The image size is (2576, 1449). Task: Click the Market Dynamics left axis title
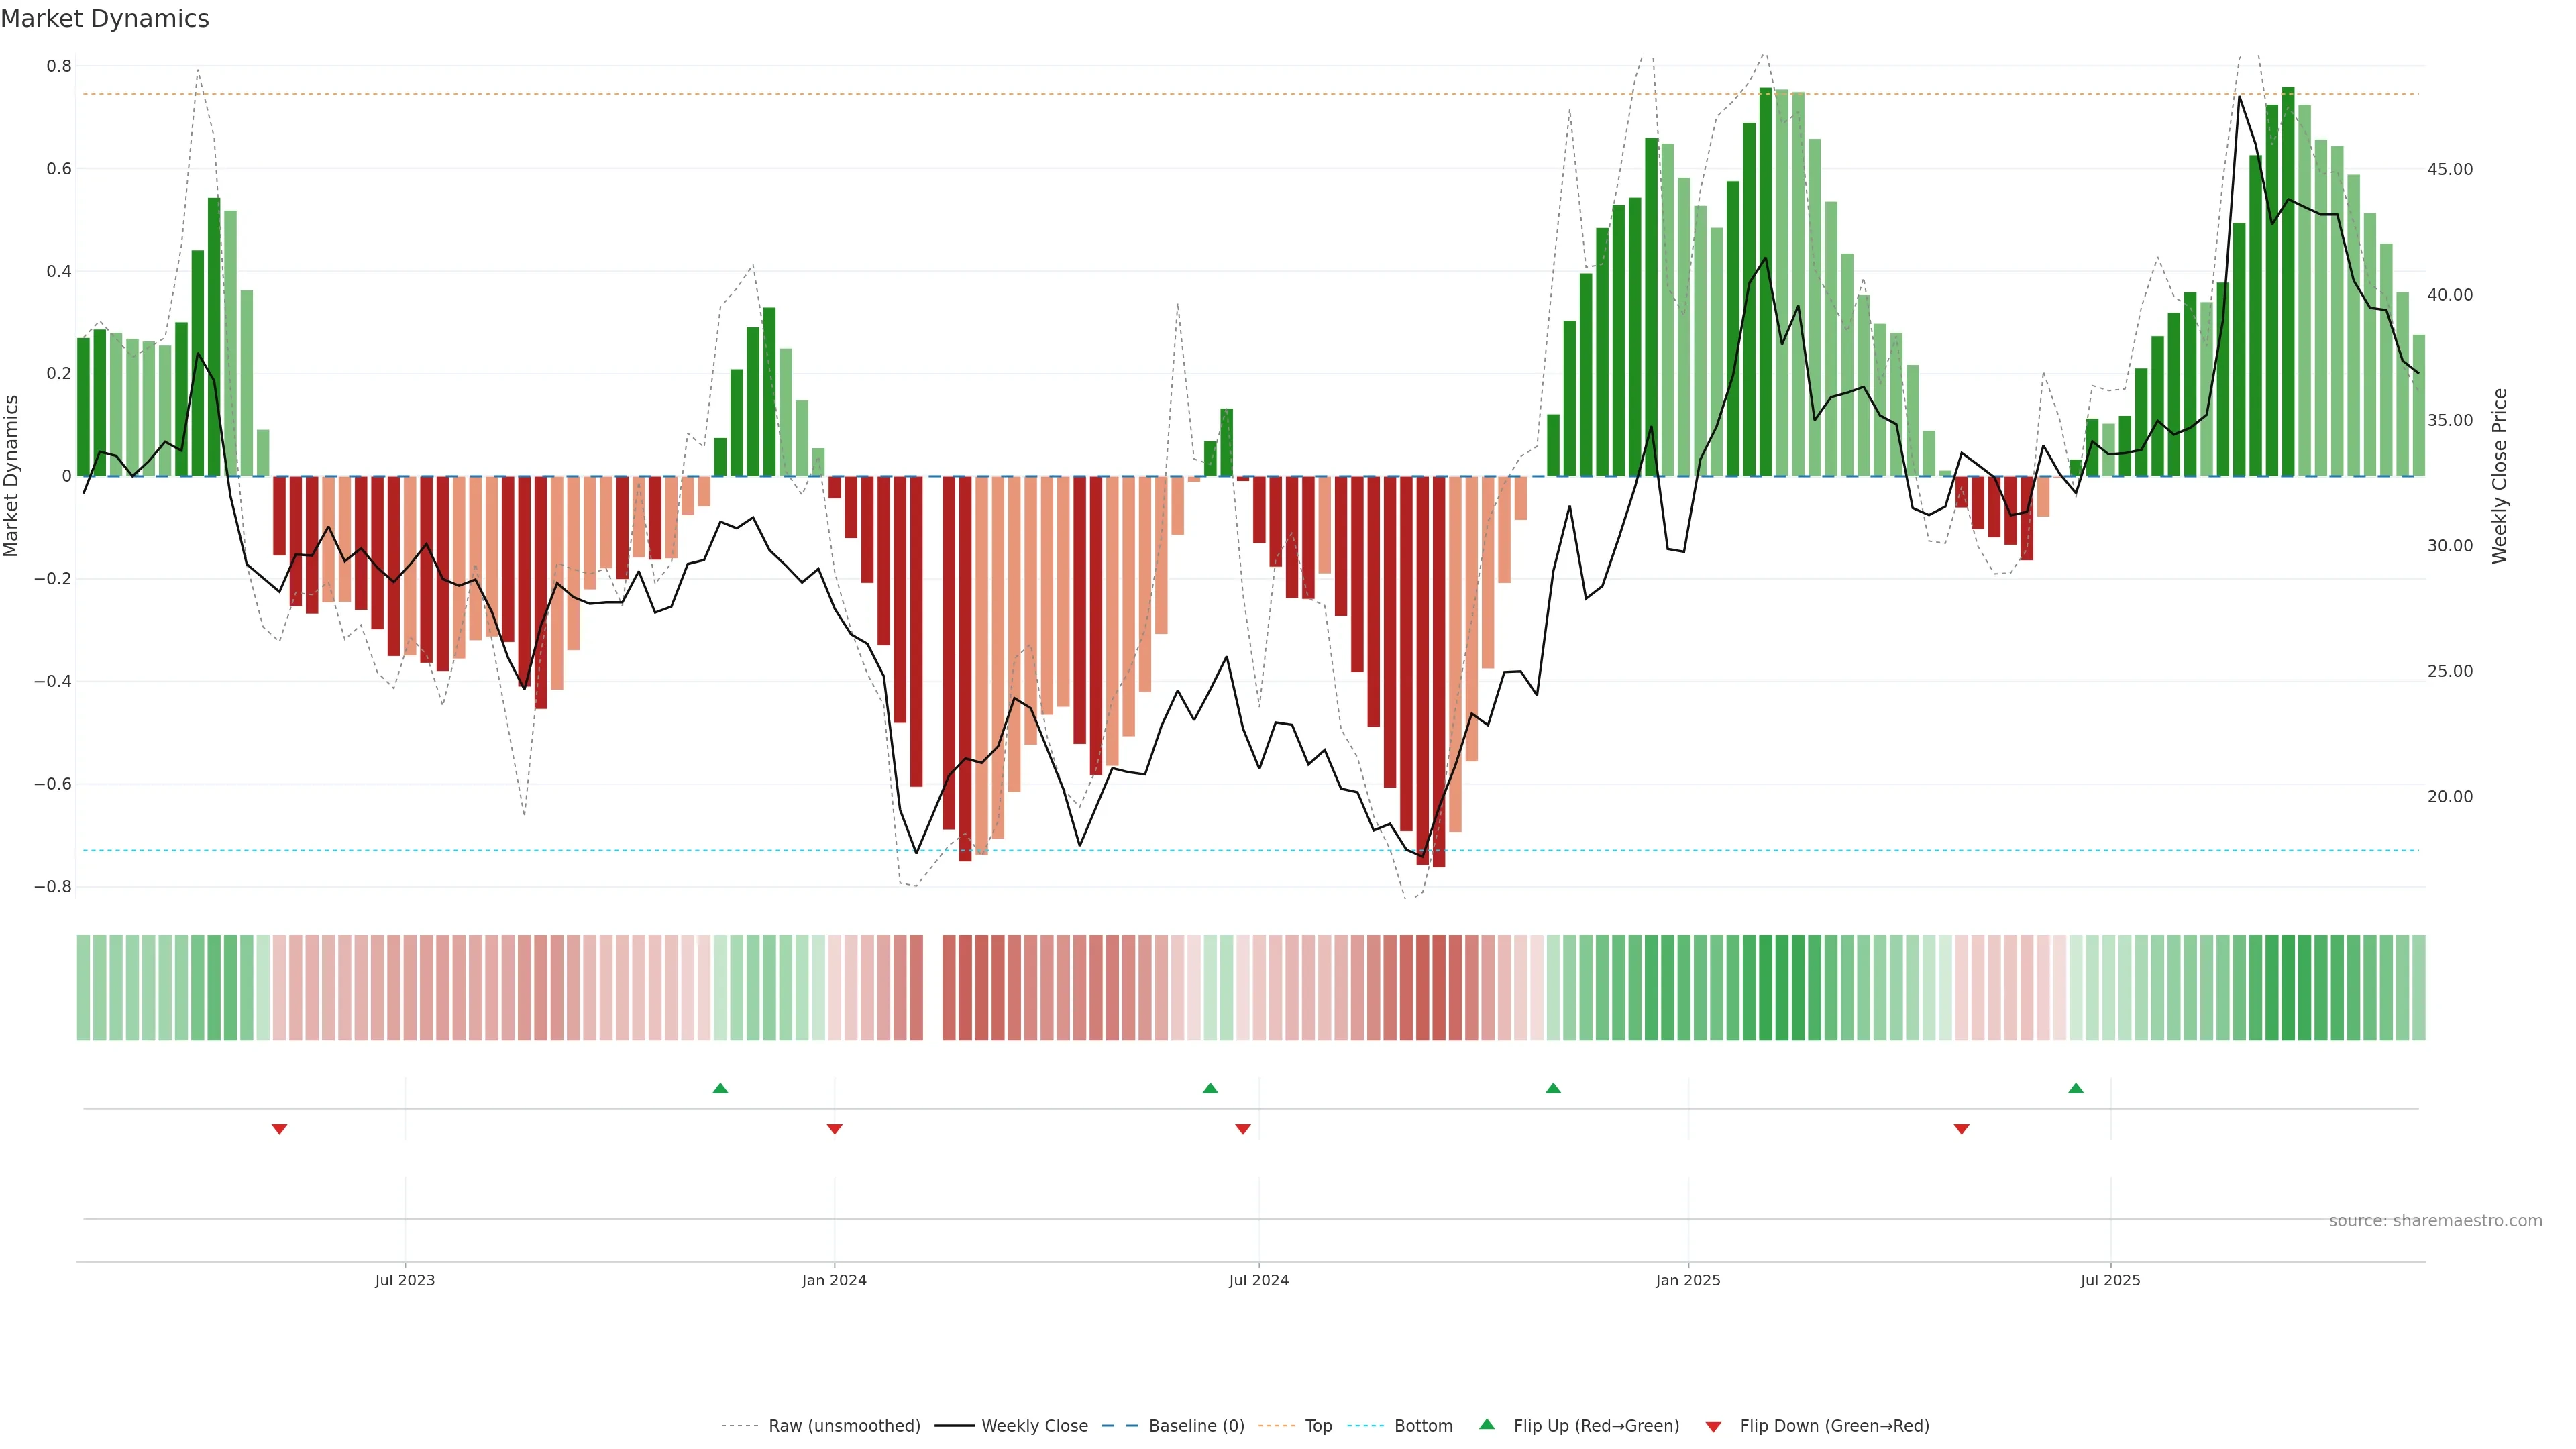point(12,476)
